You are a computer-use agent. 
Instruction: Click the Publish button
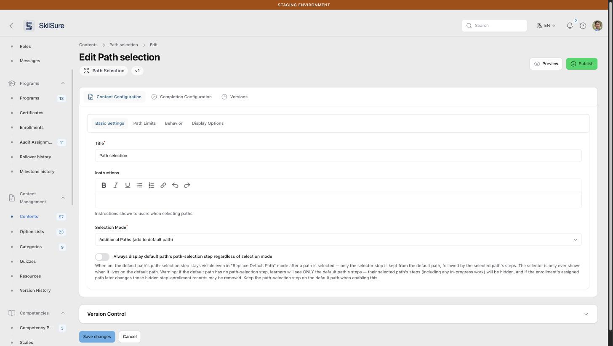(581, 64)
